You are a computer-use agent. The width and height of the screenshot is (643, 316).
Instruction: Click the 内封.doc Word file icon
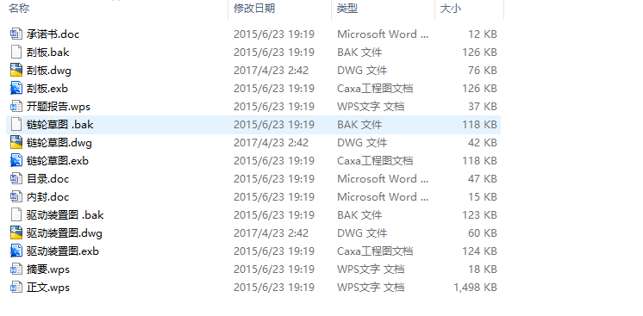click(x=16, y=196)
